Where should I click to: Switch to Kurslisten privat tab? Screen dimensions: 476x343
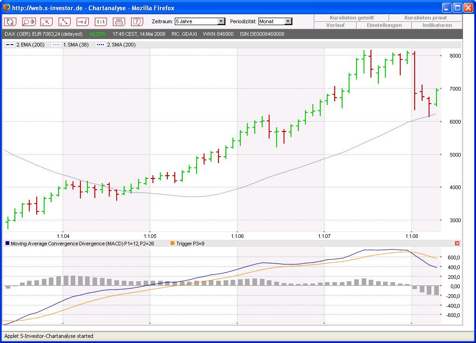coord(426,18)
